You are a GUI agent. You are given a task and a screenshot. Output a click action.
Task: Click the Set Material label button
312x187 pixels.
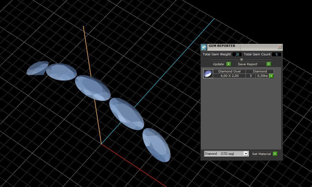point(261,154)
